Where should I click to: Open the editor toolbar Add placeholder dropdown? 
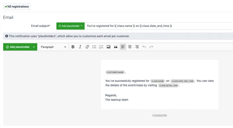[20, 47]
